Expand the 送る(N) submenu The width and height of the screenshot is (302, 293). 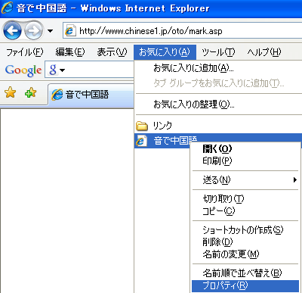pyautogui.click(x=245, y=180)
